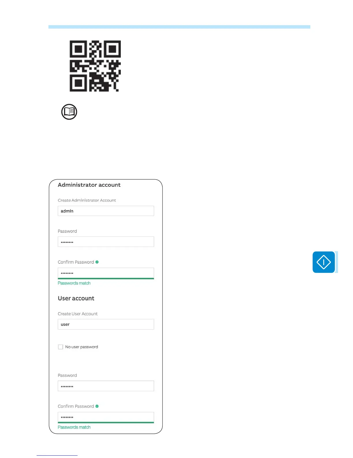Focus the Create User Account field
Image resolution: width=353 pixels, height=458 pixels.
pos(106,324)
